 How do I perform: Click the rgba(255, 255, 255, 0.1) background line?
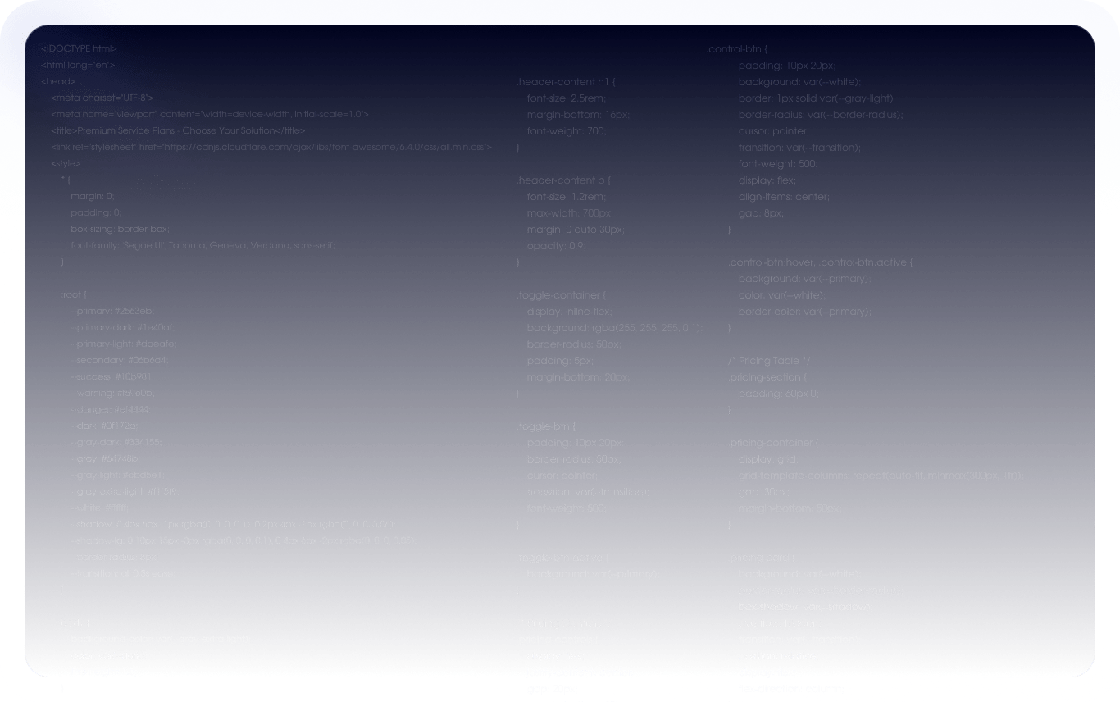coord(614,328)
